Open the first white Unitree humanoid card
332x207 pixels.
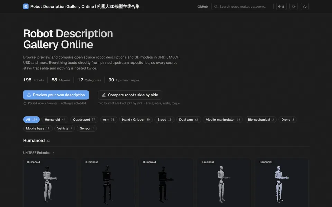click(50, 183)
